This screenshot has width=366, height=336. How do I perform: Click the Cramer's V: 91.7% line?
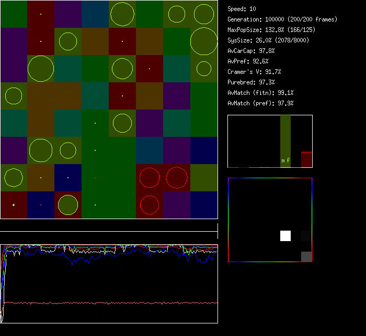point(254,72)
